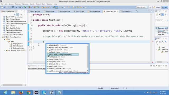Click the New Java Class green C icon
Image resolution: width=169 pixels, height=95 pixels.
(x=37, y=7)
